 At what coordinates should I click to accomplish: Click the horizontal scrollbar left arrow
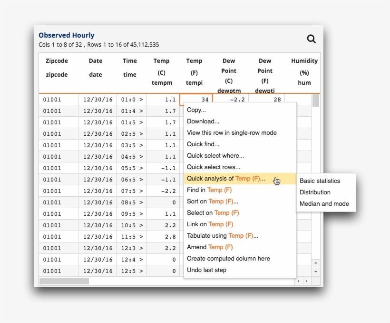(299, 281)
